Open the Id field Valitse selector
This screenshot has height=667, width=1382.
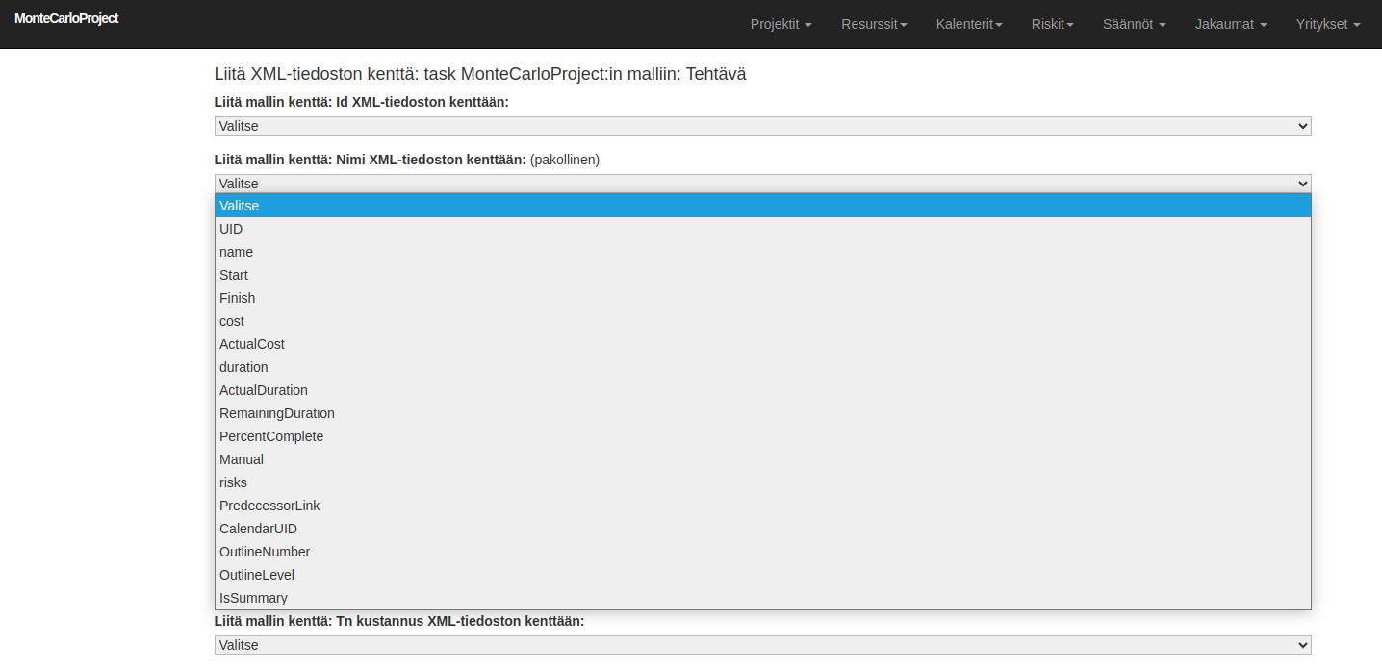point(761,125)
